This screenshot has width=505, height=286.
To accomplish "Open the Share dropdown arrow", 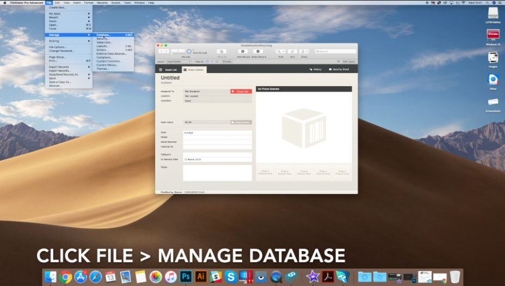I will click(307, 52).
